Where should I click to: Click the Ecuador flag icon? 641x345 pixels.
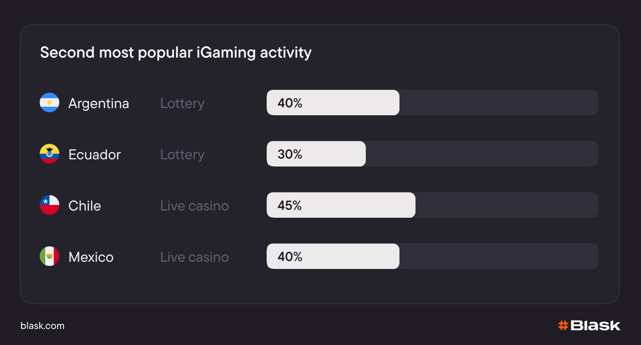pos(49,154)
